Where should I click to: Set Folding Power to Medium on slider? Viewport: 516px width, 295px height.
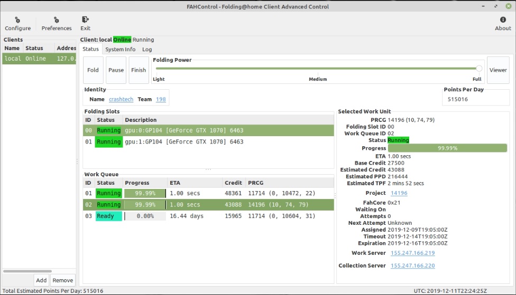[x=318, y=69]
